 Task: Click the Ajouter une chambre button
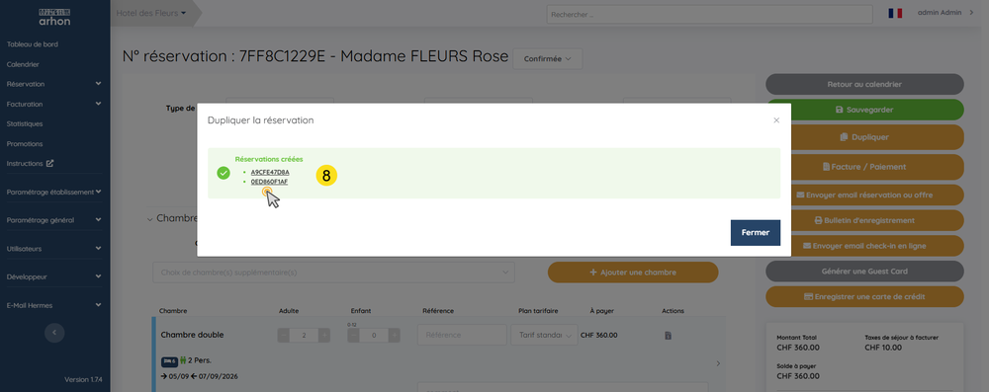(633, 273)
